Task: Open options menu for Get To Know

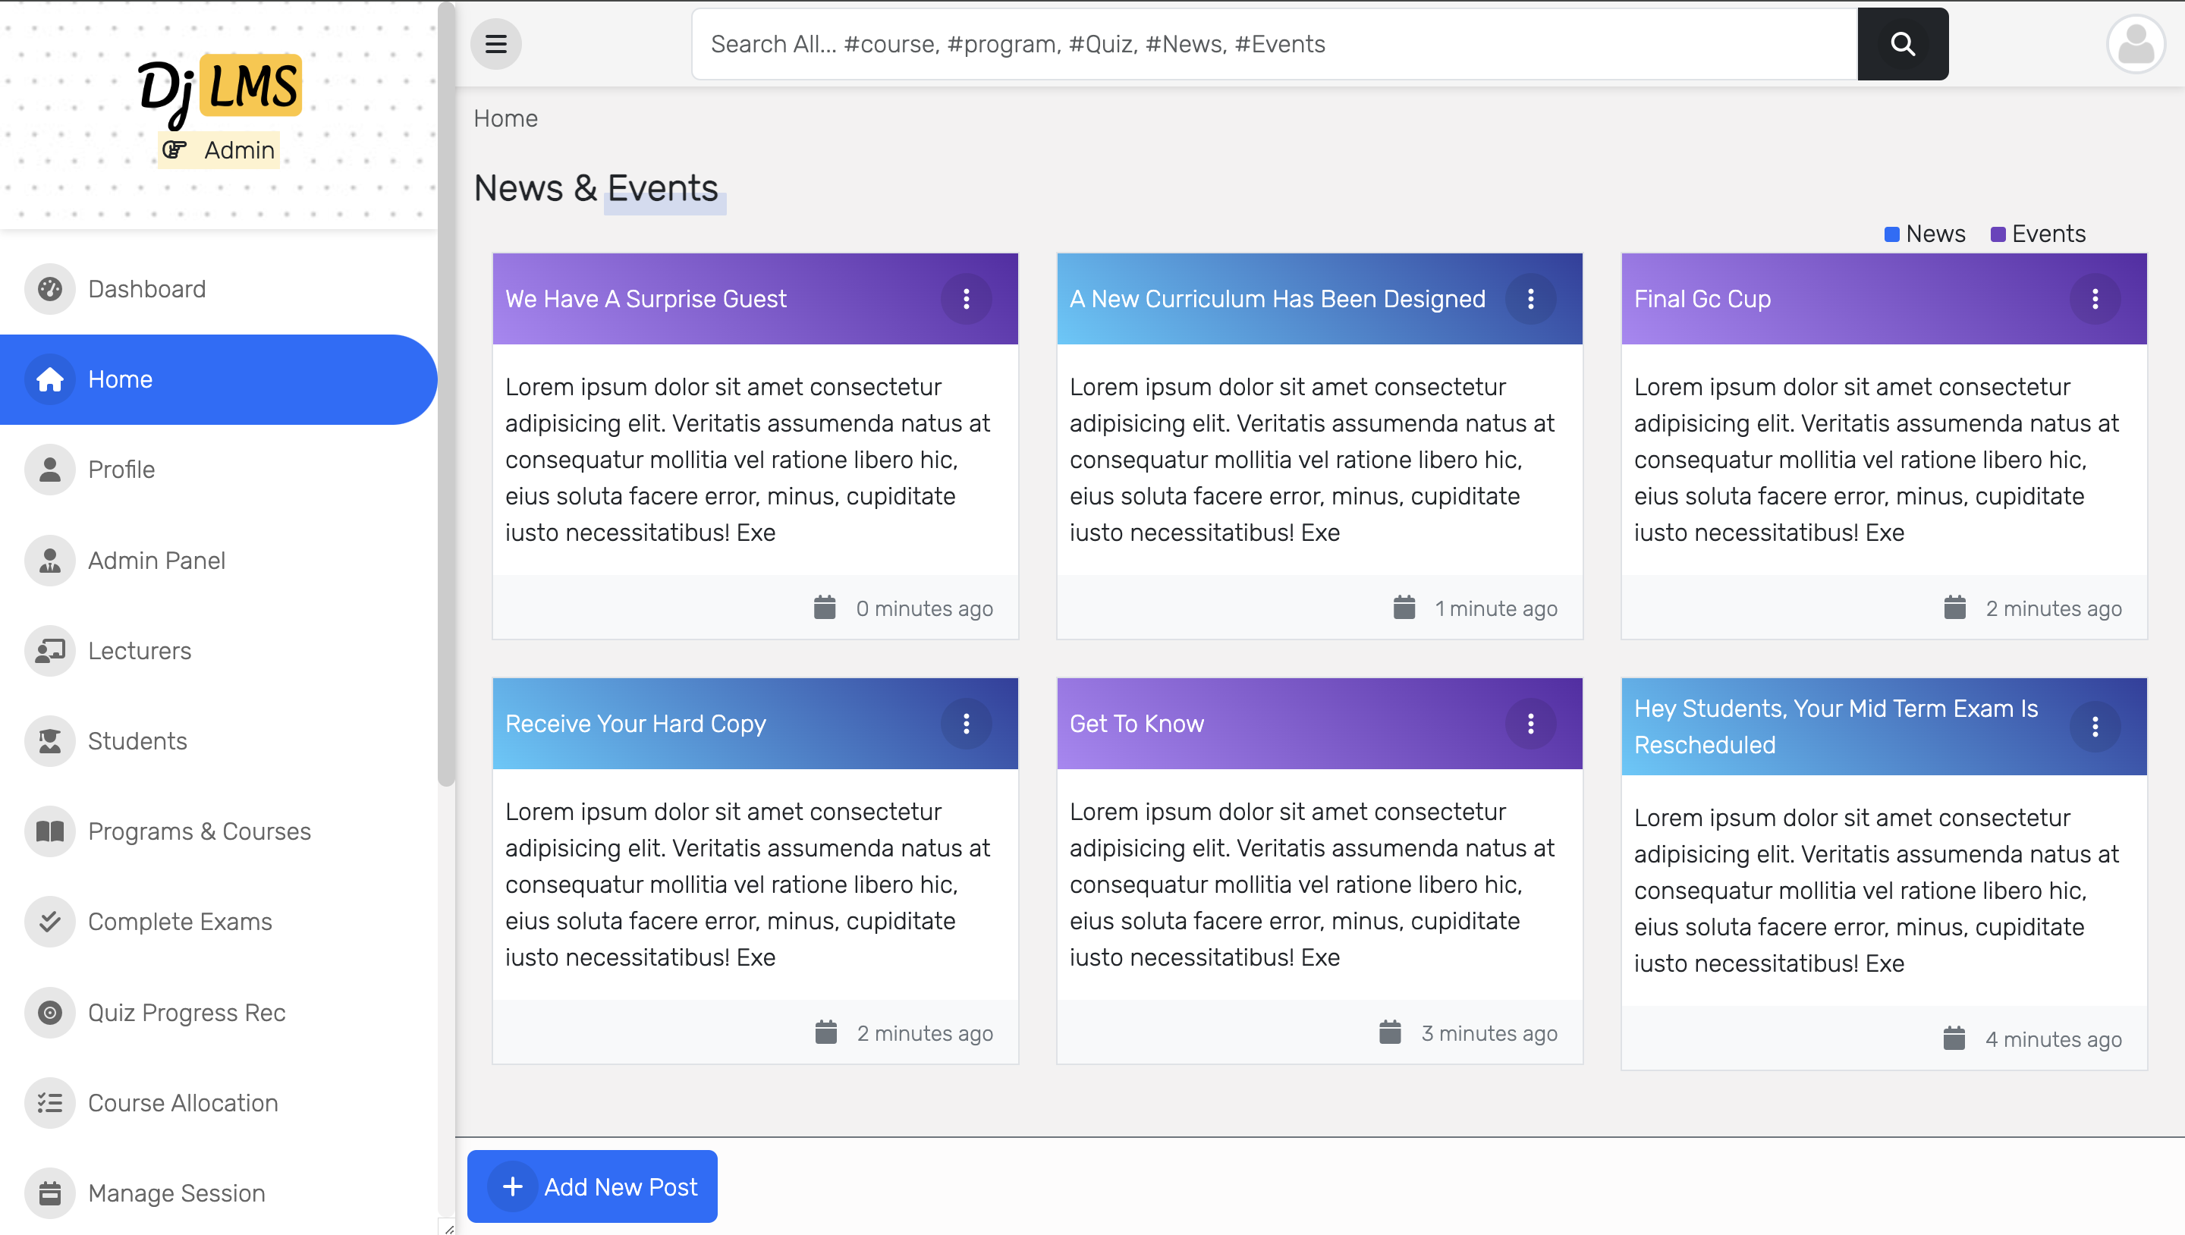Action: pos(1530,724)
